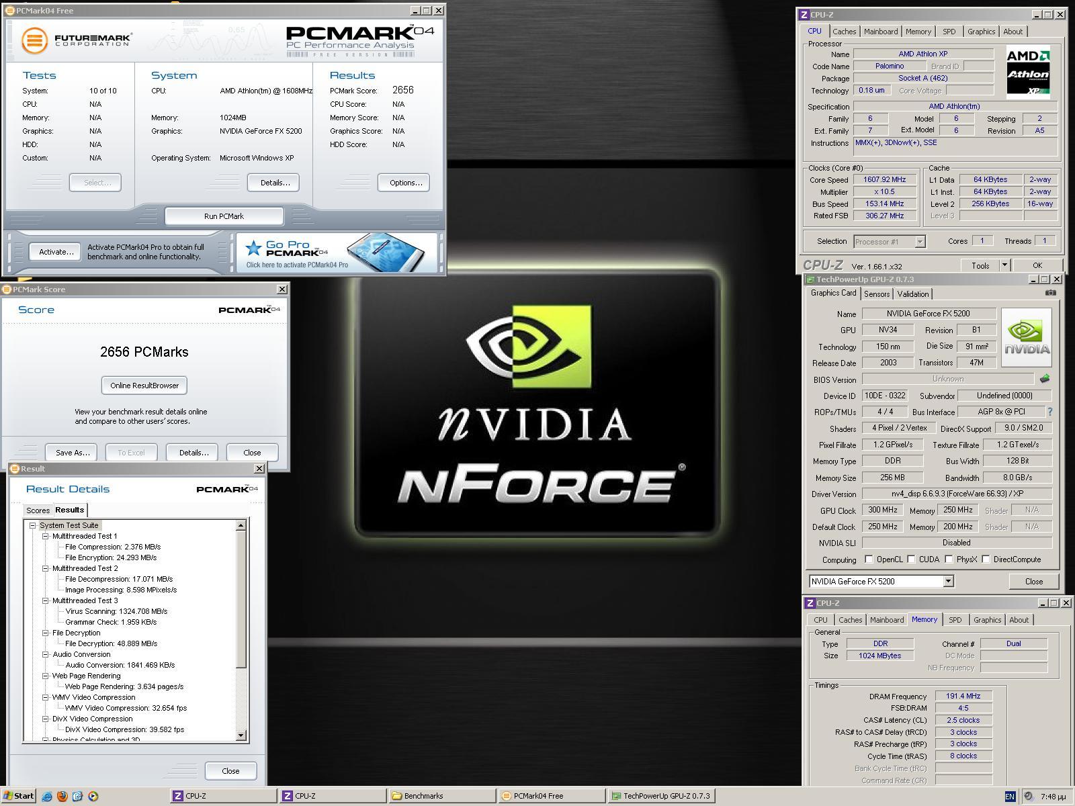Switch to Benchmarks folder in the taskbar
Screen dimensions: 1075x806
point(442,796)
